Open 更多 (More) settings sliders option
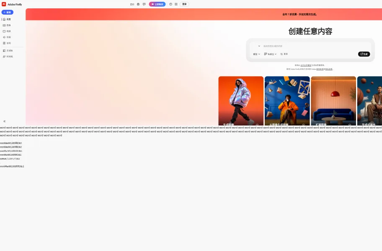 [284, 54]
